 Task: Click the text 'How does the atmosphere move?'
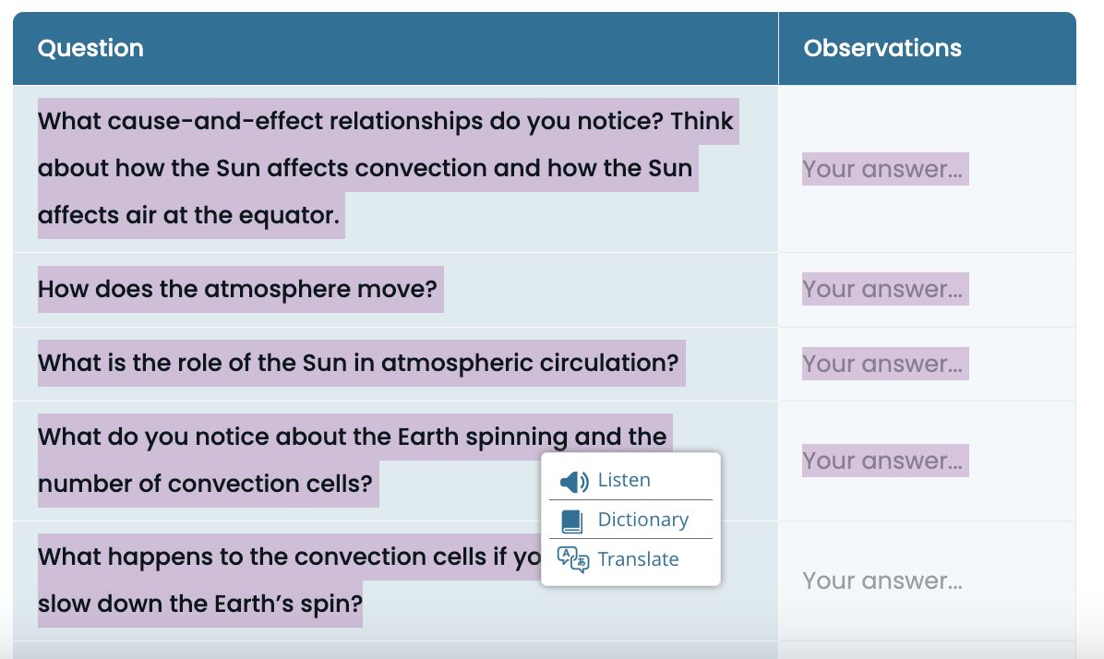click(237, 290)
